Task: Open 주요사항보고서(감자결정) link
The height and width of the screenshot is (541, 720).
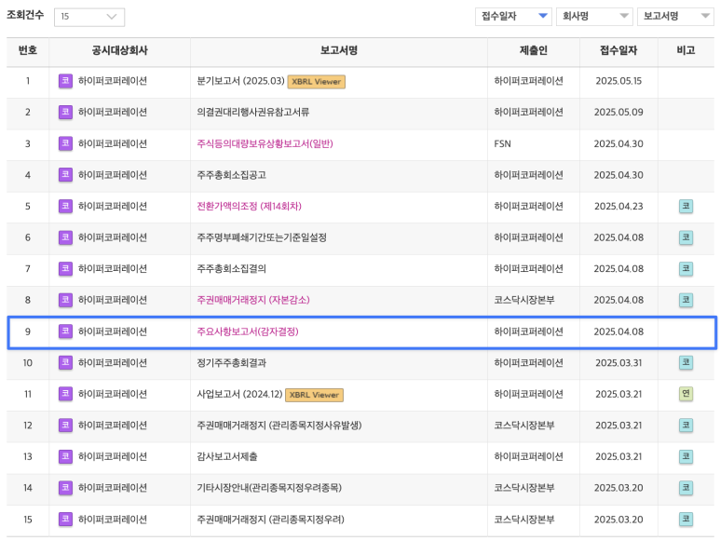Action: click(248, 331)
